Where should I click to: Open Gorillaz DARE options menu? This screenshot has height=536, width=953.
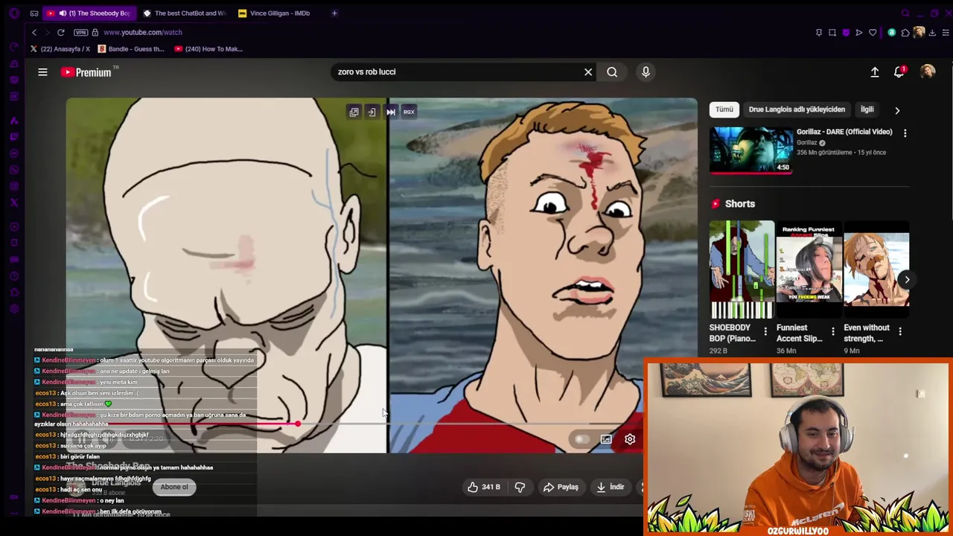click(x=905, y=133)
